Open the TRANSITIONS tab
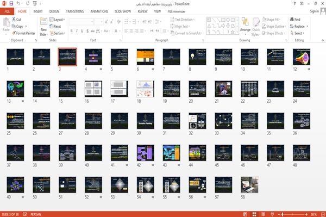326x217 pixels. pos(75,11)
